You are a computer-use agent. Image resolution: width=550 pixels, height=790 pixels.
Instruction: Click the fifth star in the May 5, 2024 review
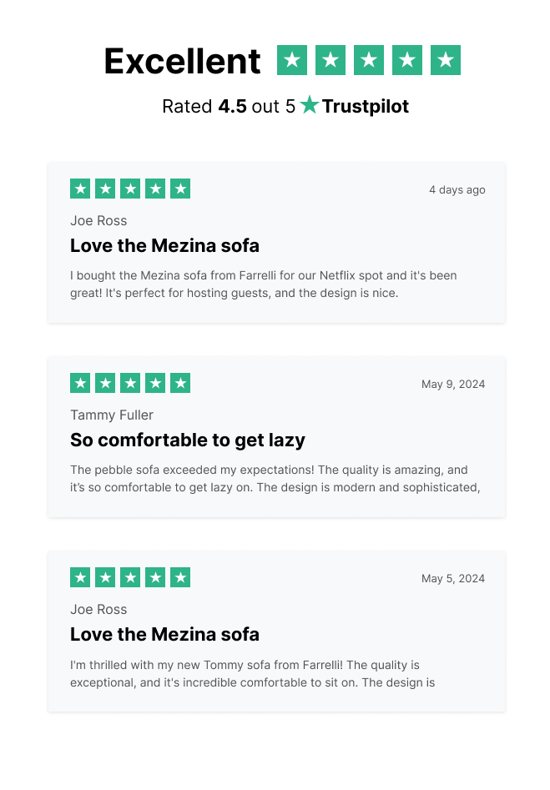[180, 577]
